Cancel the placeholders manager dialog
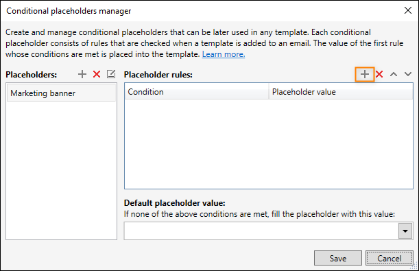Screen dimensions: 419x271 390,258
